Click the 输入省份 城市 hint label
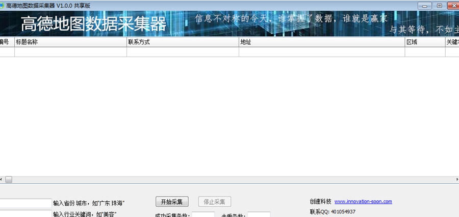The width and height of the screenshot is (459, 217). click(x=89, y=203)
